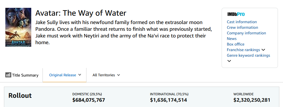Click the Title Summary bar chart icon
This screenshot has width=283, height=107.
coord(8,75)
